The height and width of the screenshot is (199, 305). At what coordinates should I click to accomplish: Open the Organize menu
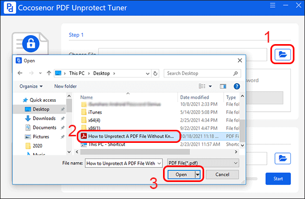tap(31, 86)
